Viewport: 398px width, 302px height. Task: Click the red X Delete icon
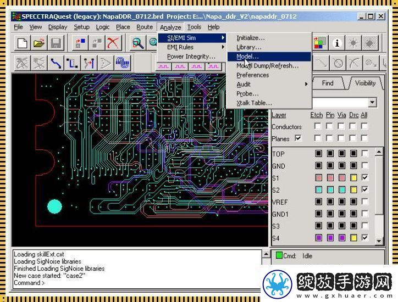(x=113, y=43)
